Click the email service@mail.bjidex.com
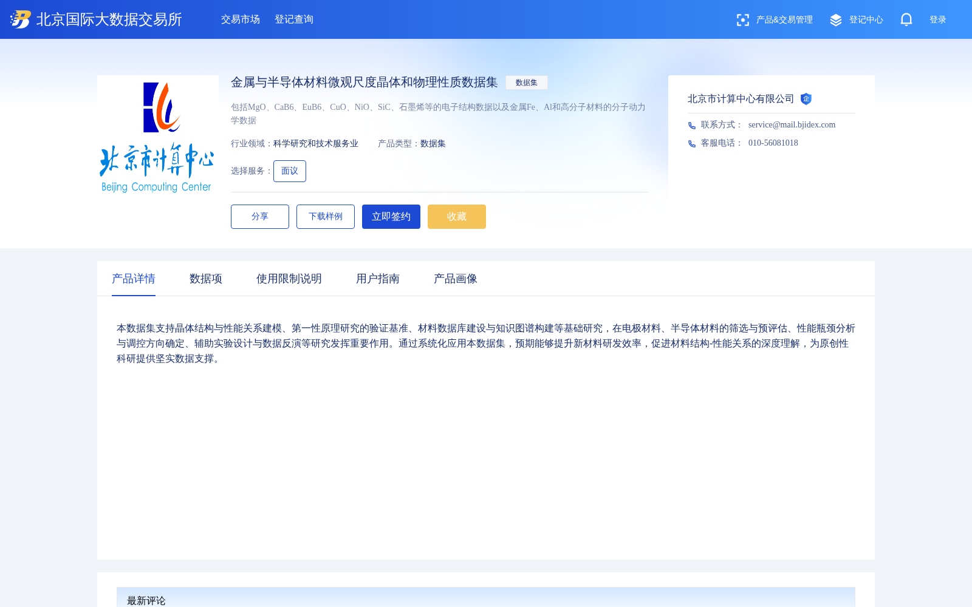The width and height of the screenshot is (972, 607). [792, 125]
